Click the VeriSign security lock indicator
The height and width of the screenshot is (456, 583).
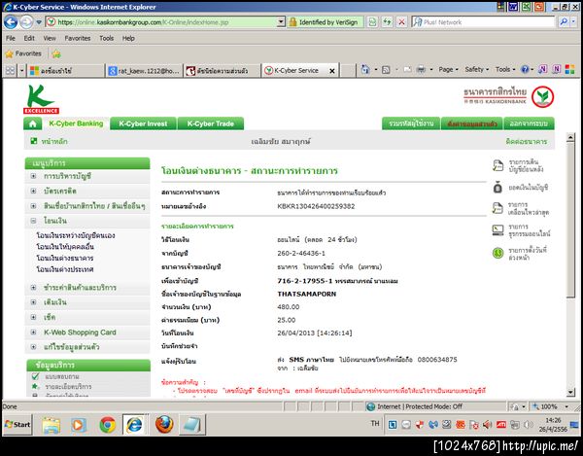[324, 22]
